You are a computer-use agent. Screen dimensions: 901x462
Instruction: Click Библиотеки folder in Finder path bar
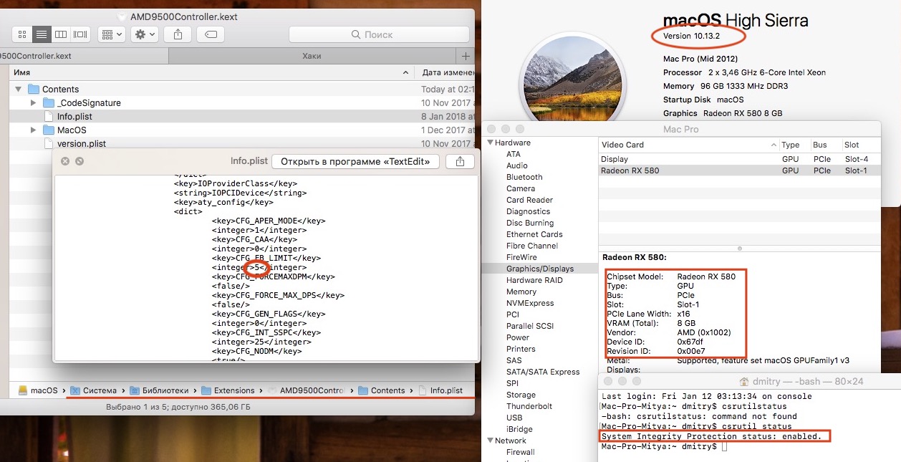tap(159, 390)
